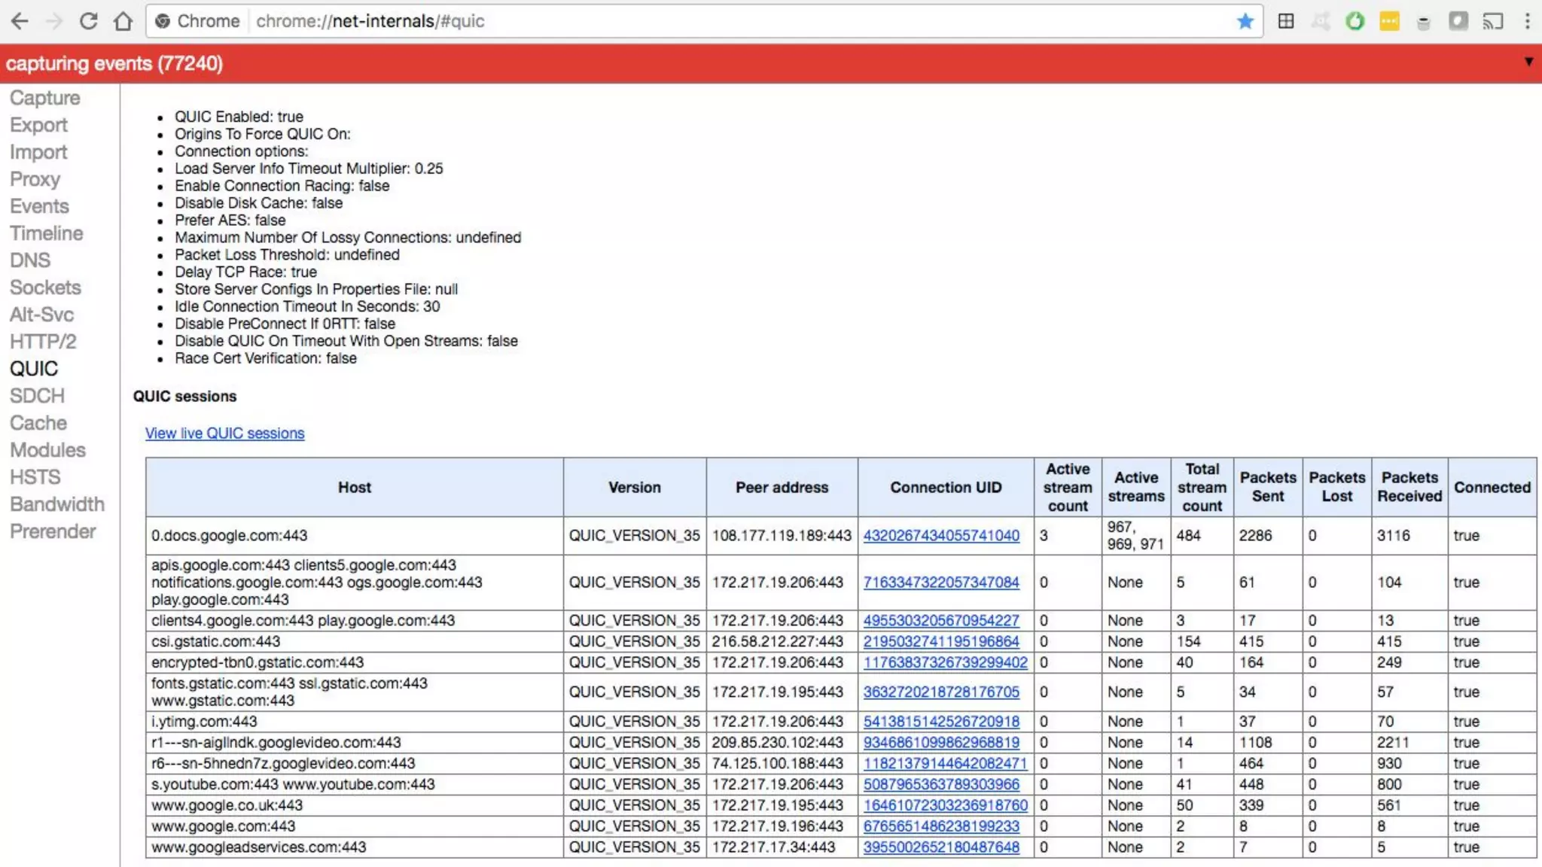Open connection UID 4320267434055741040

pyautogui.click(x=941, y=536)
